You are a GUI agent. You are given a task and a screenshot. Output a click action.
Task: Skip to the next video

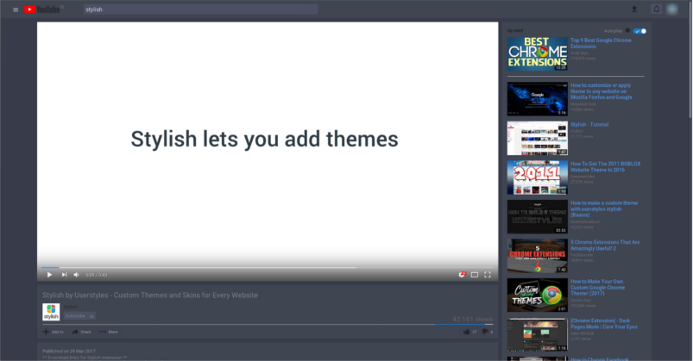(64, 275)
